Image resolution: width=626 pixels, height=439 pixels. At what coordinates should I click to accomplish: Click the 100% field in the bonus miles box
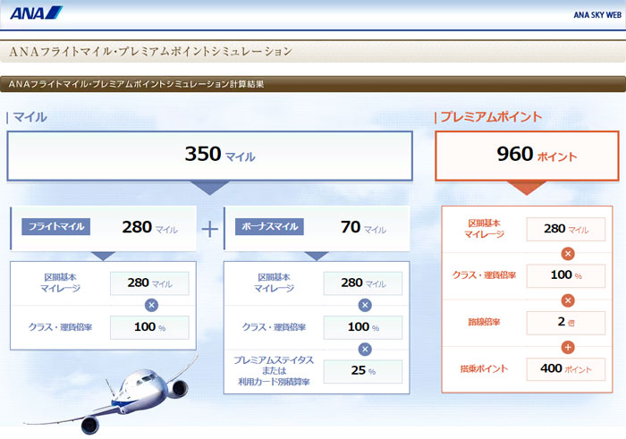click(363, 327)
